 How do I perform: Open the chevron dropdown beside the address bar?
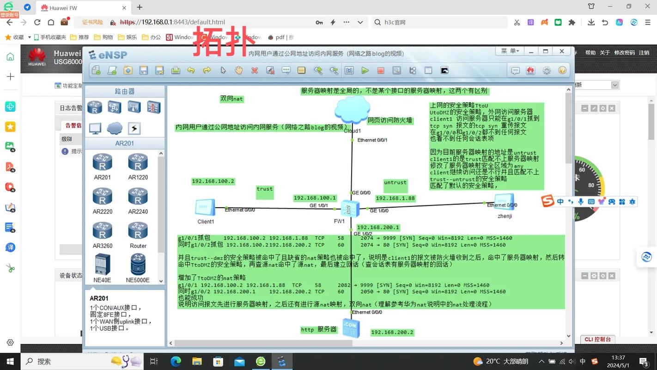[x=359, y=22]
